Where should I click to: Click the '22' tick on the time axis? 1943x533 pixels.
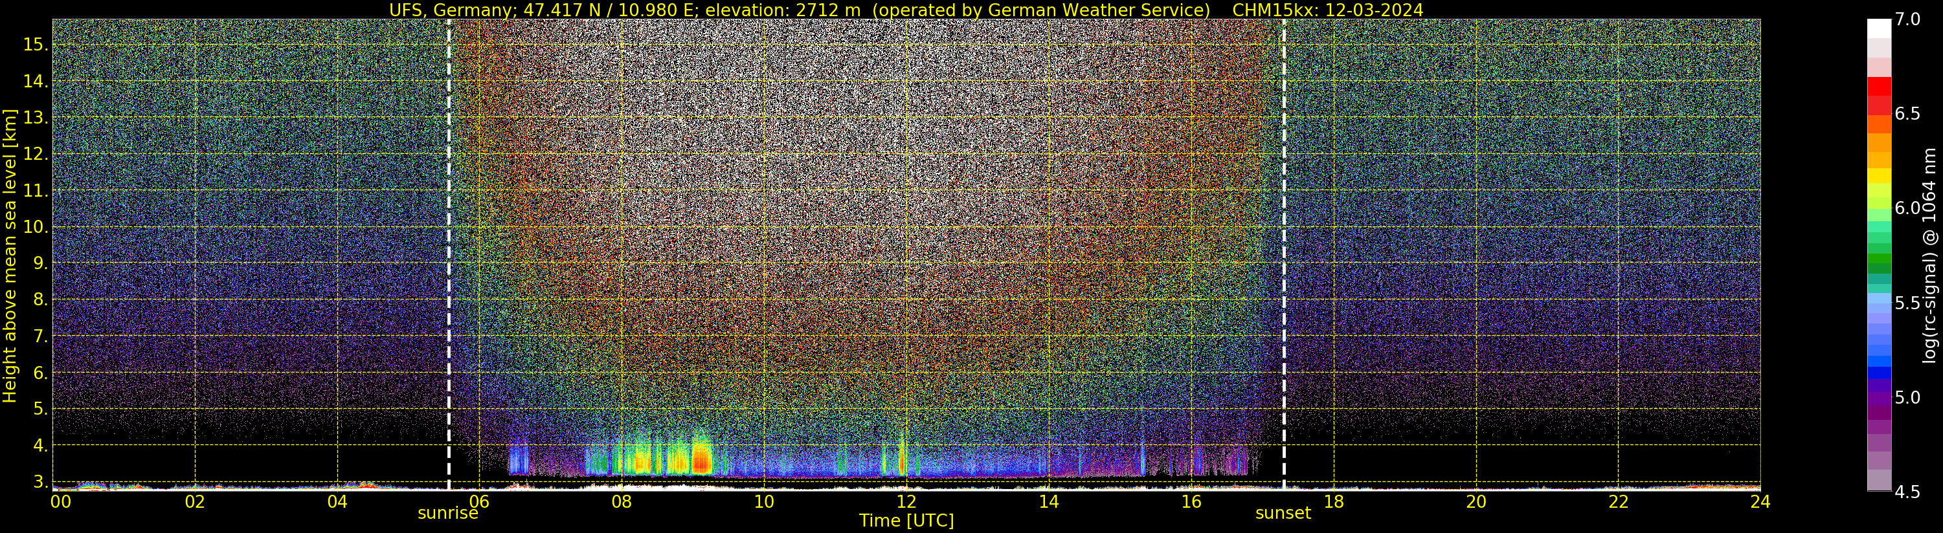point(1619,501)
